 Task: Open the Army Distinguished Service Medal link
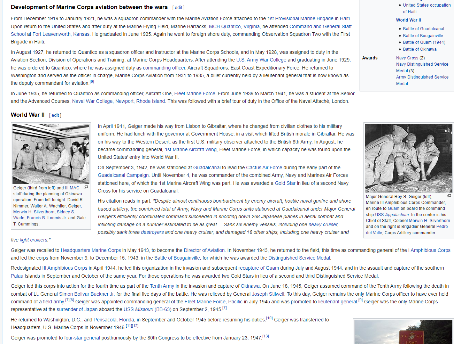pos(422,77)
